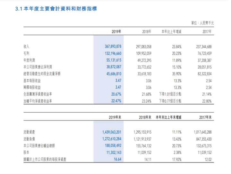The width and height of the screenshot is (231, 174).
Task: Click the section heading 3.1 本年度主要會計資料和財務指標
Action: tap(56, 9)
